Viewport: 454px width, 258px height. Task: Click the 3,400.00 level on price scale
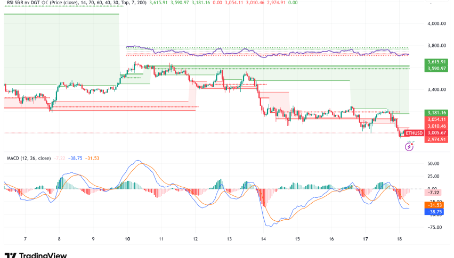coord(436,89)
